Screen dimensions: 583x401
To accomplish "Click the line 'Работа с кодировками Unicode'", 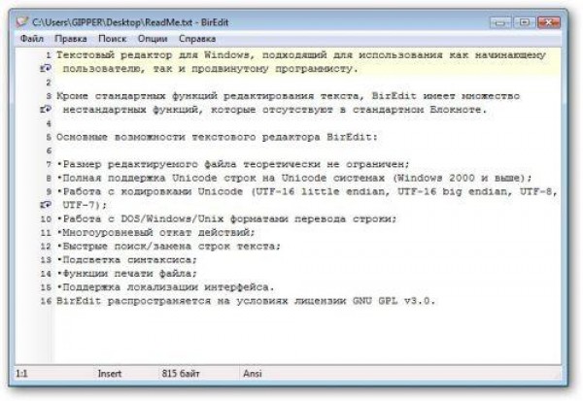I will click(307, 192).
